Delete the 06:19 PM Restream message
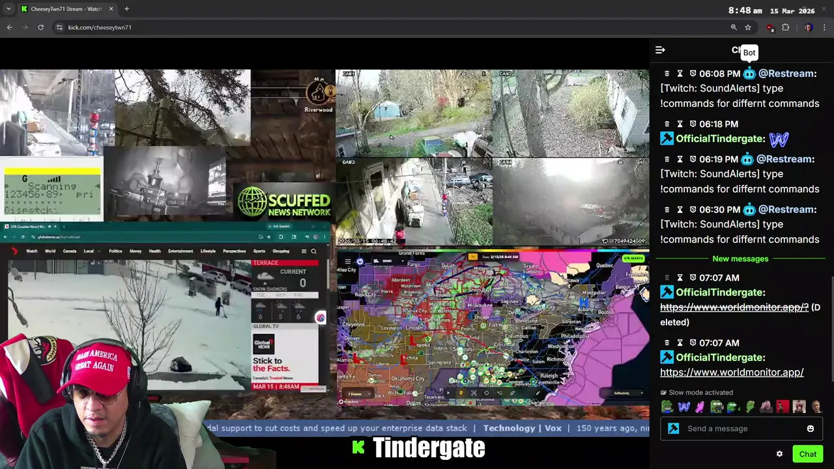The image size is (834, 469). [667, 159]
